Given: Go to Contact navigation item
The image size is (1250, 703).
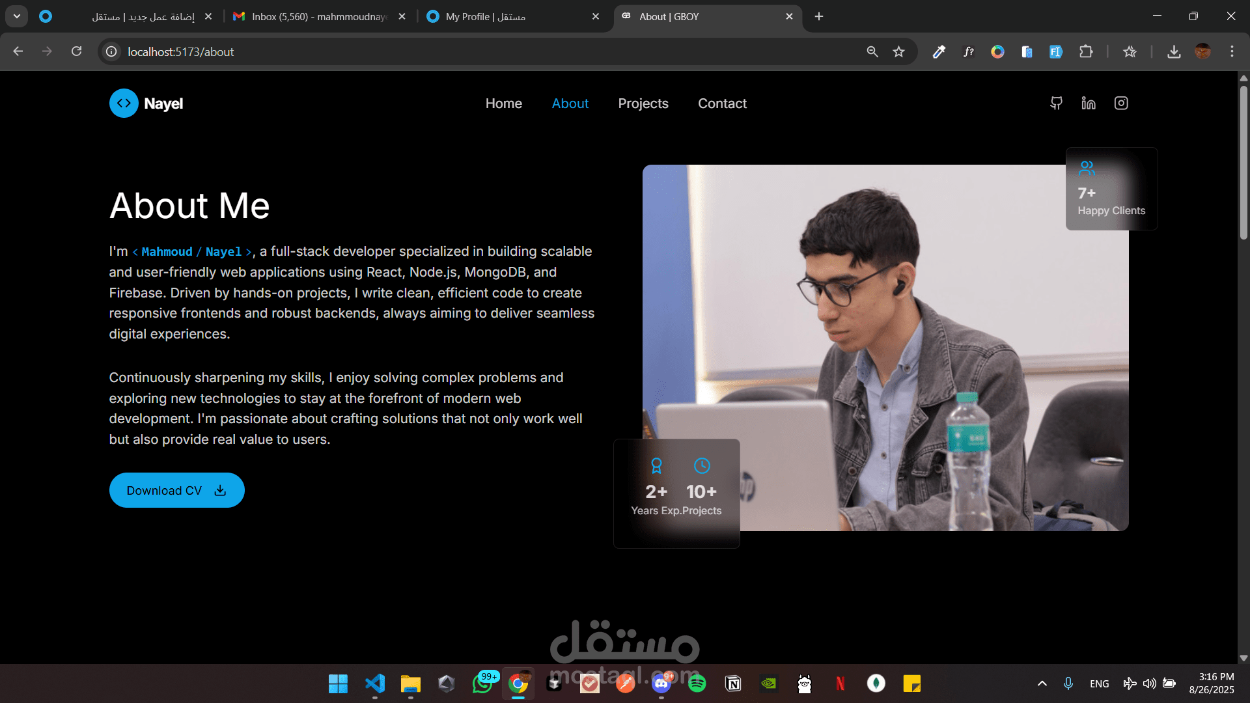Looking at the screenshot, I should (x=722, y=103).
